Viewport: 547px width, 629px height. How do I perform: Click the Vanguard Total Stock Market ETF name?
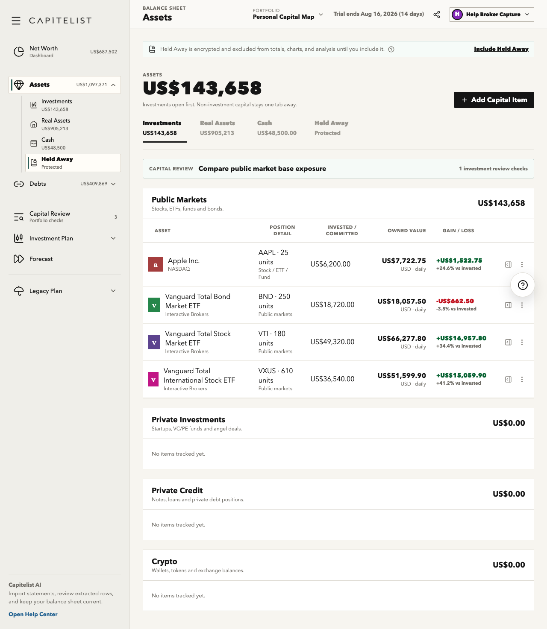(x=198, y=338)
